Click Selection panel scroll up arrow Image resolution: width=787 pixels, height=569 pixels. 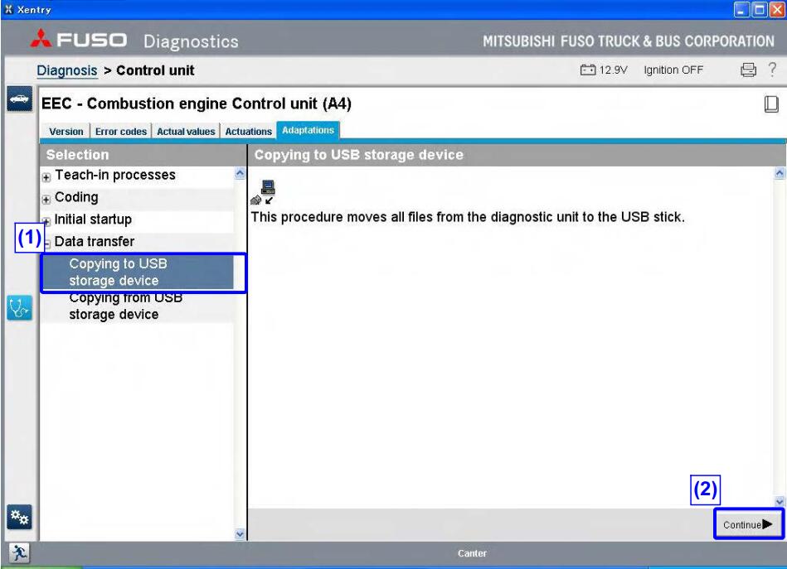coord(240,173)
